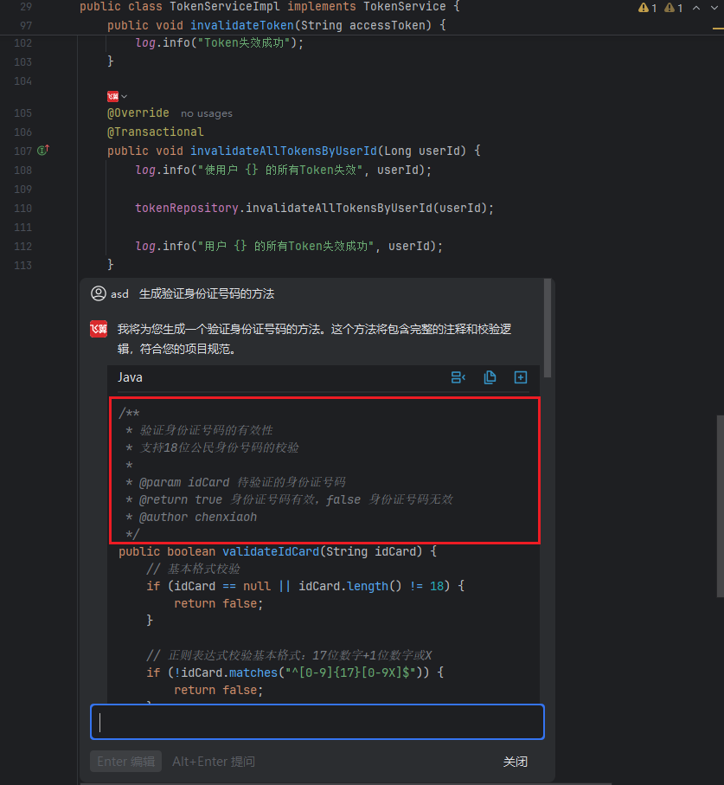Click the red Feisuan logo beside AI response
This screenshot has width=724, height=785.
99,329
